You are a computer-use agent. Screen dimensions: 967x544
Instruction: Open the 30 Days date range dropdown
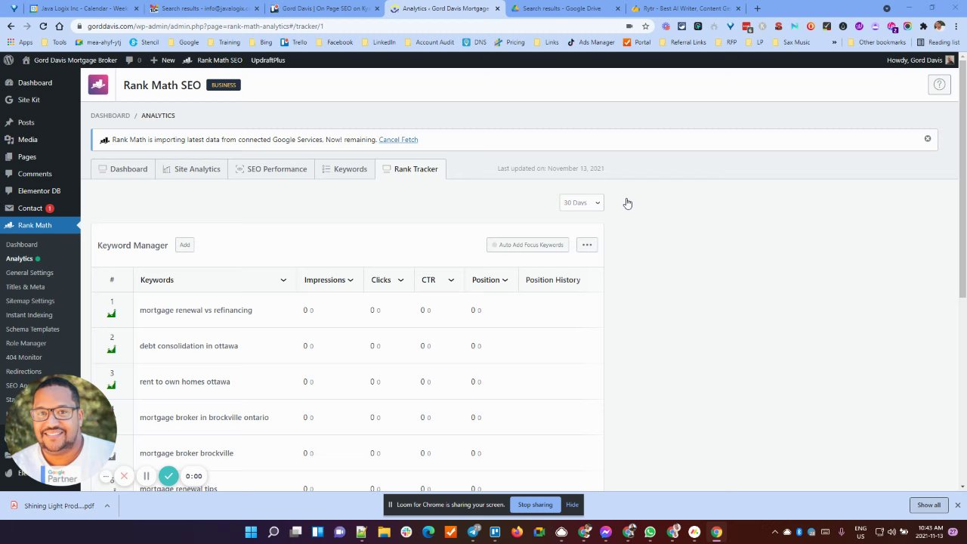click(x=582, y=202)
